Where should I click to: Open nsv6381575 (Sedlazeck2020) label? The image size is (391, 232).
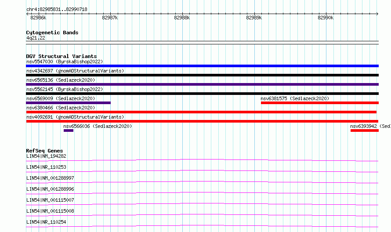pos(295,98)
